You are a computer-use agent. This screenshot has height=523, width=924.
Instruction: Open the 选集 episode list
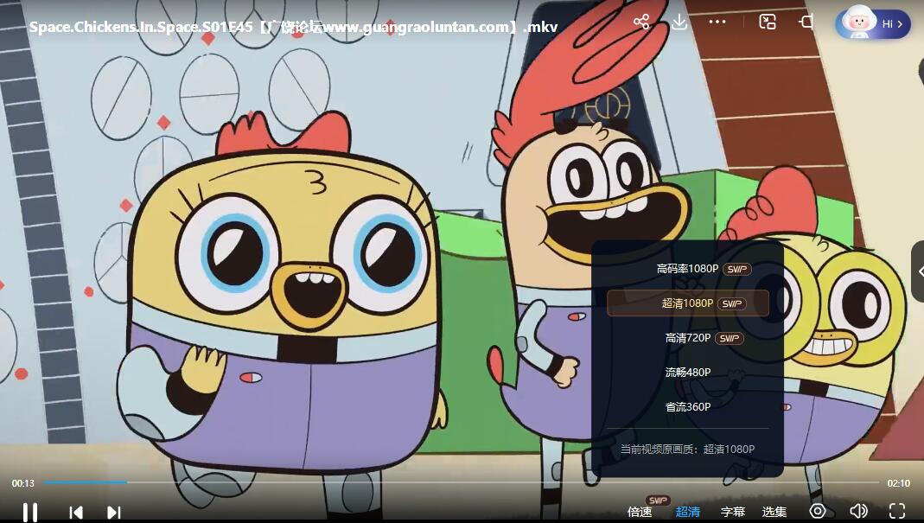pyautogui.click(x=774, y=512)
